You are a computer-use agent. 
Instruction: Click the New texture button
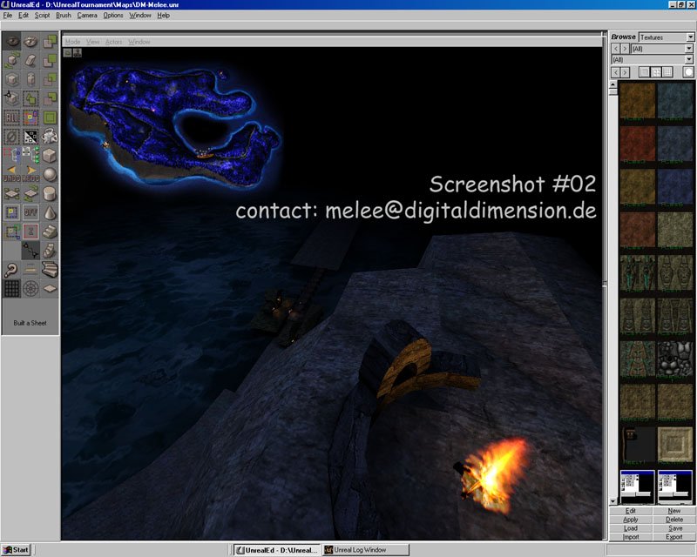673,511
